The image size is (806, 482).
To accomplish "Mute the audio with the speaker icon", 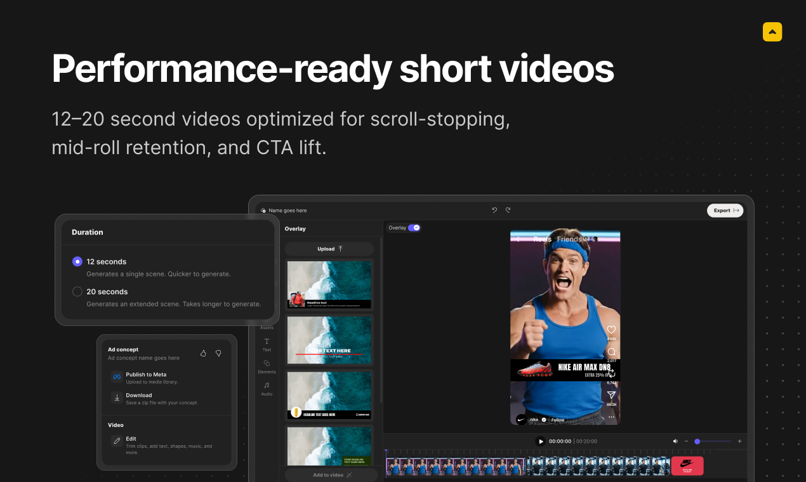I will [x=675, y=441].
